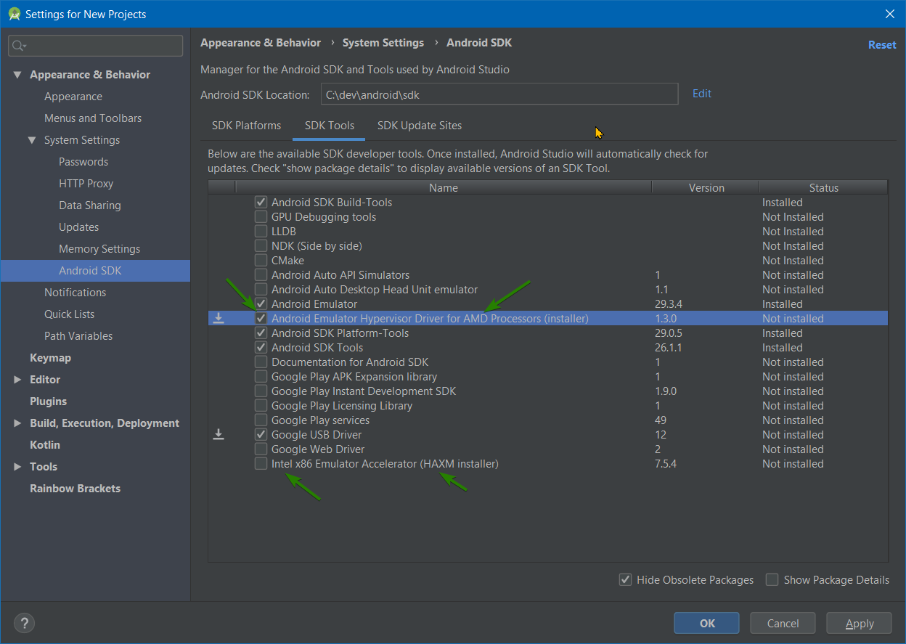
Task: Click download icon beside AMD Hypervisor Driver row
Action: pos(218,318)
